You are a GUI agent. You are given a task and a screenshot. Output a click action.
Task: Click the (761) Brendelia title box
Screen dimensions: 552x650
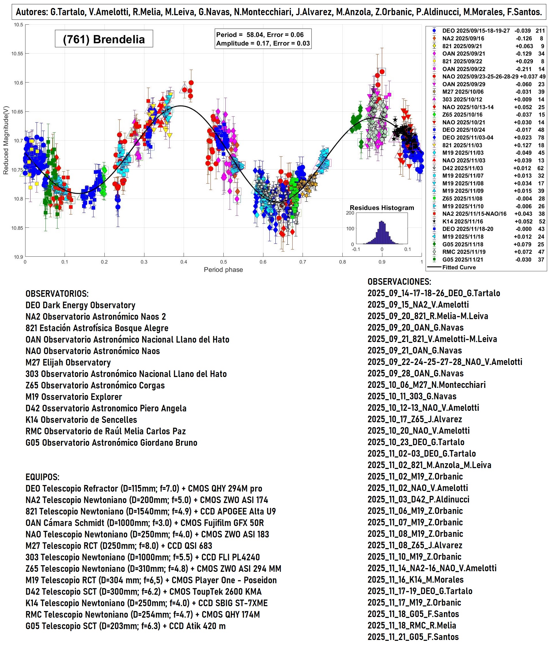click(x=104, y=39)
